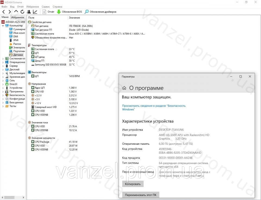
Task: Select the DMI tree item
Action: [14, 37]
